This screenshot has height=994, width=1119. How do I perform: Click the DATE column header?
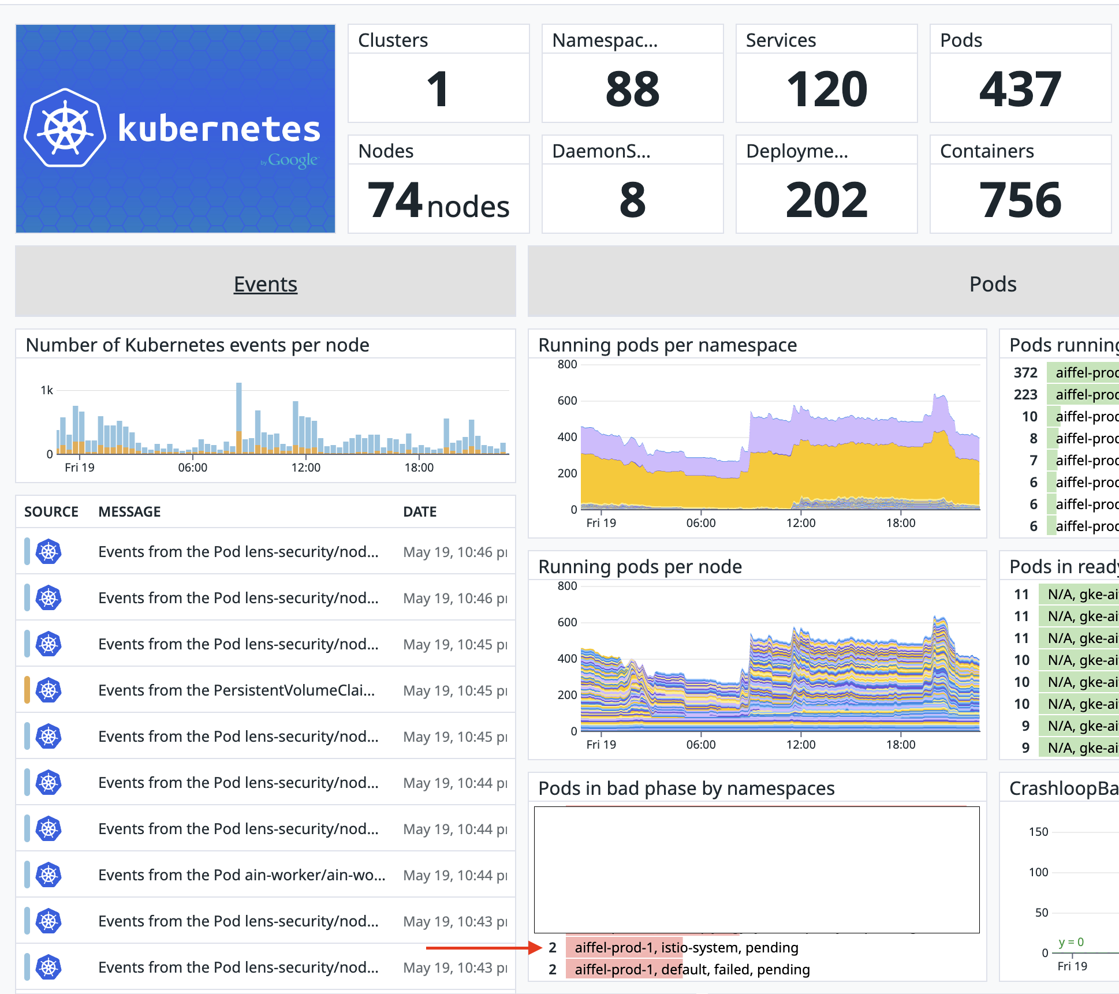pos(420,511)
